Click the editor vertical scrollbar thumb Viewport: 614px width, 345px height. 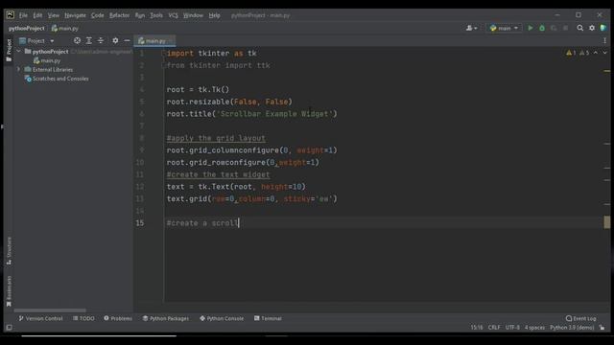607,222
